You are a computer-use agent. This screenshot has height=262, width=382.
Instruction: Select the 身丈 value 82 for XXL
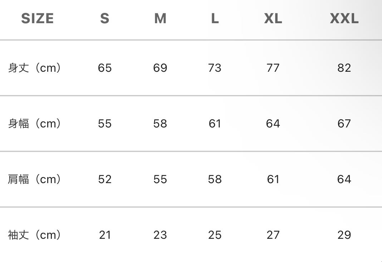(344, 68)
